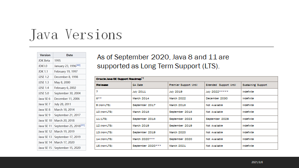Click the Java Versions slide title

76,35
